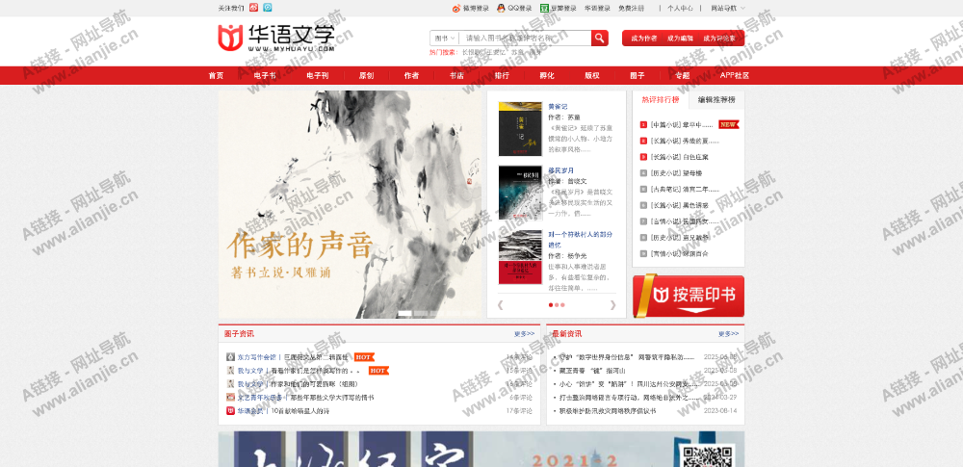Screen dimensions: 963x467
Task: Open APP社区 in the navigation bar
Action: click(x=735, y=75)
